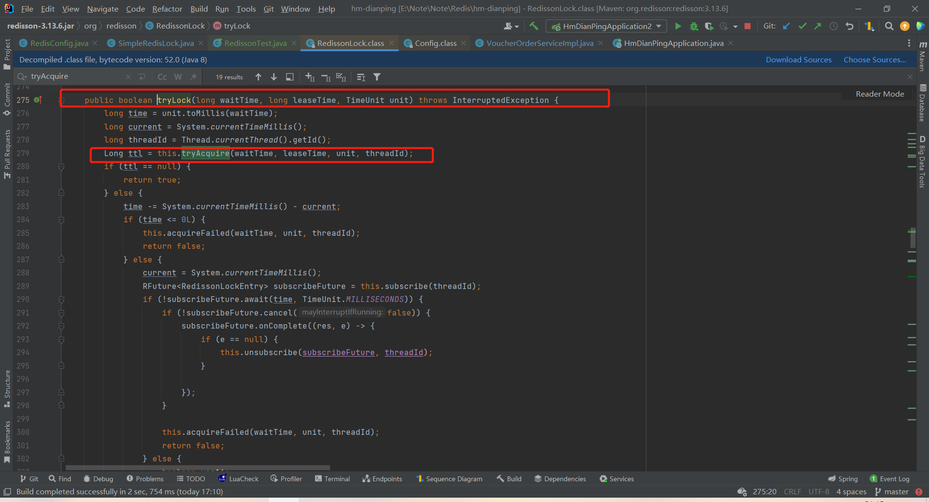Image resolution: width=929 pixels, height=502 pixels.
Task: Collapse the if block on line 284
Action: [x=61, y=220]
